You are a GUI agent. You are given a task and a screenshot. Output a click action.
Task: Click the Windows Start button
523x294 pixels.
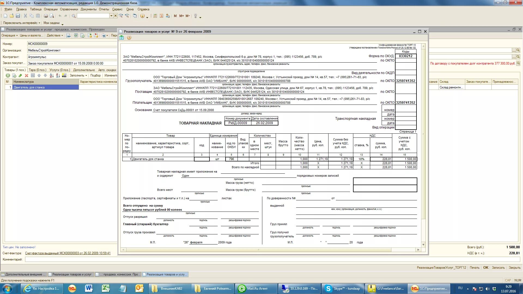pyautogui.click(x=7, y=288)
